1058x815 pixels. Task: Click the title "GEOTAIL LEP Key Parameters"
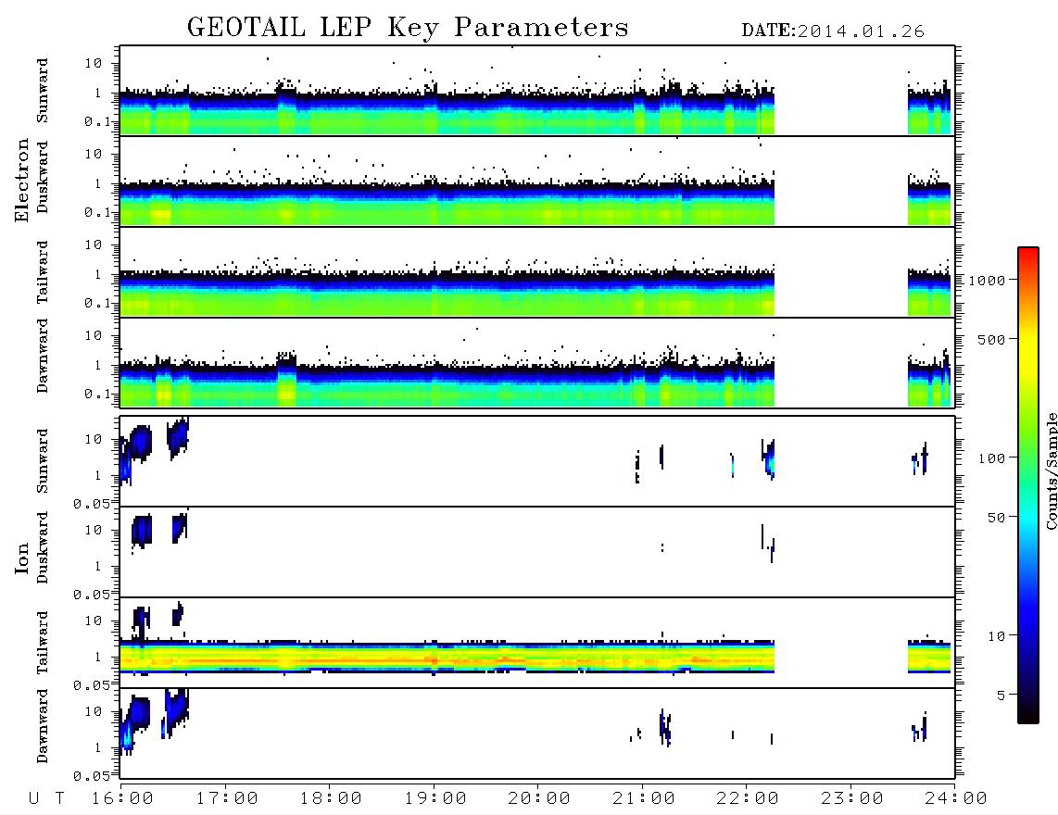[x=408, y=27]
